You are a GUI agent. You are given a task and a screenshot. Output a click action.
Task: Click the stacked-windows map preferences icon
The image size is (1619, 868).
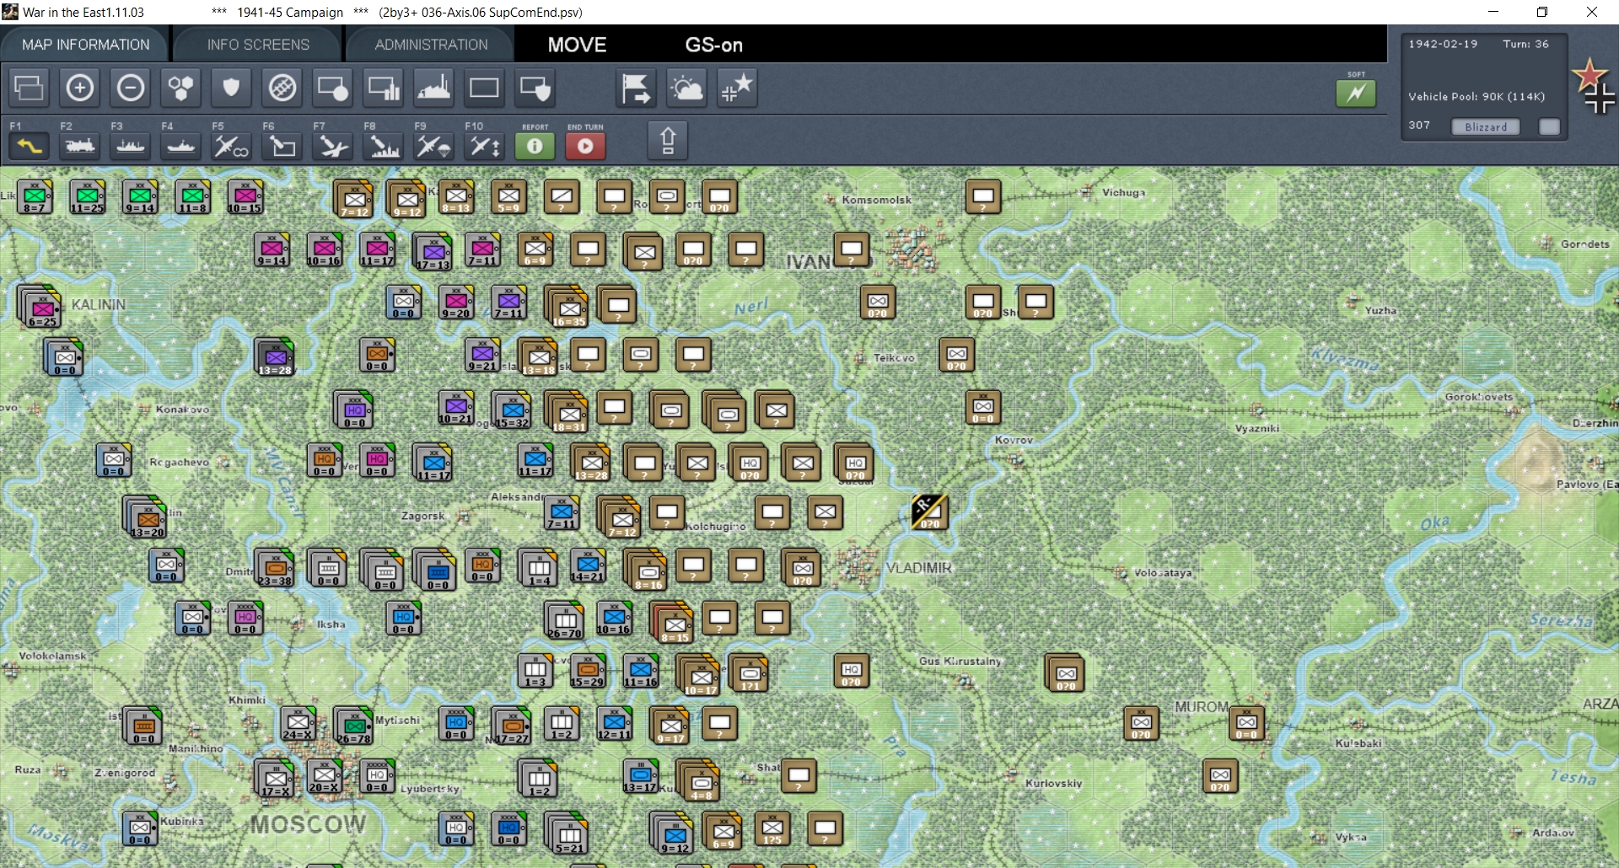pyautogui.click(x=30, y=88)
